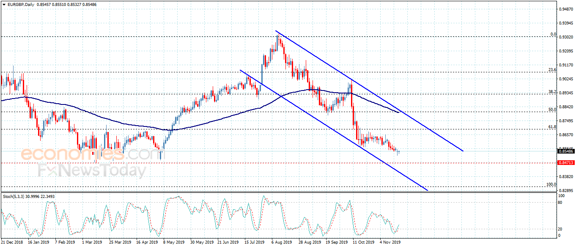Click the 0.88420 price axis value

(x=566, y=107)
